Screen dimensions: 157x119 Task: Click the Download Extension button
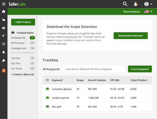click(x=131, y=36)
